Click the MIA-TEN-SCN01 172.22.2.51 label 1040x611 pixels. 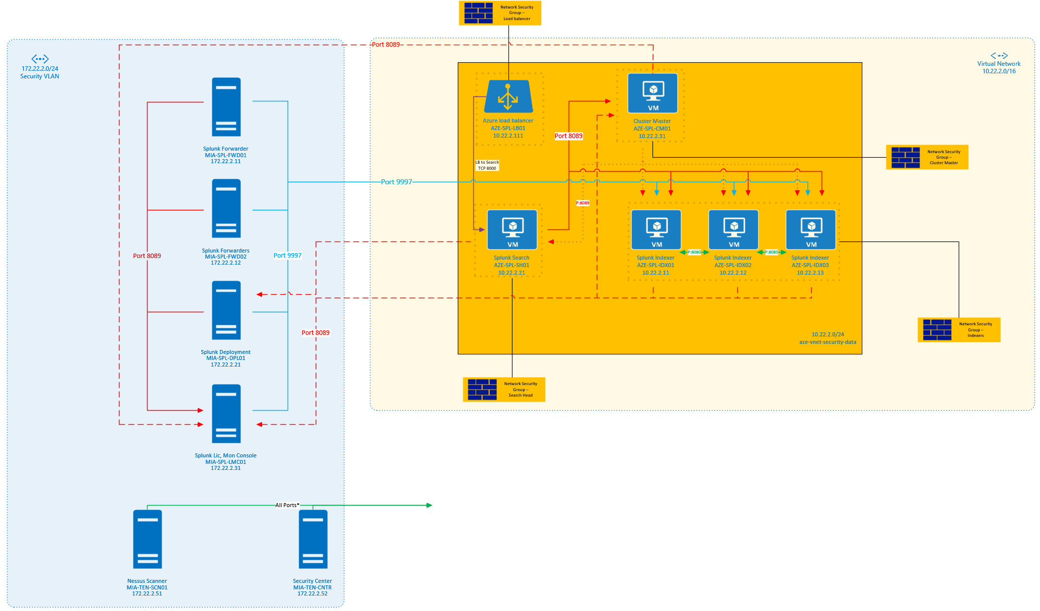pyautogui.click(x=147, y=590)
